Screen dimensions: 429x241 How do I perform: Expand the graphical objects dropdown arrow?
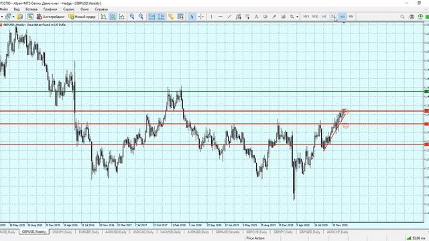[298, 17]
